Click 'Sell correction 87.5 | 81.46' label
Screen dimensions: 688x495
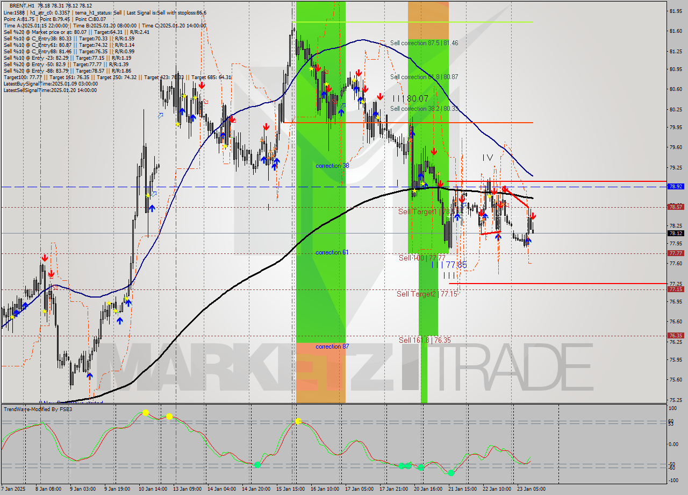point(424,43)
